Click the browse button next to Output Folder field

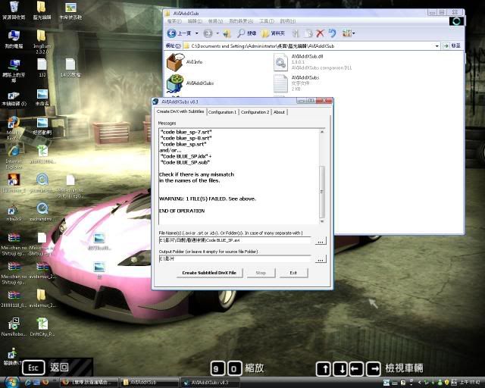(x=321, y=259)
